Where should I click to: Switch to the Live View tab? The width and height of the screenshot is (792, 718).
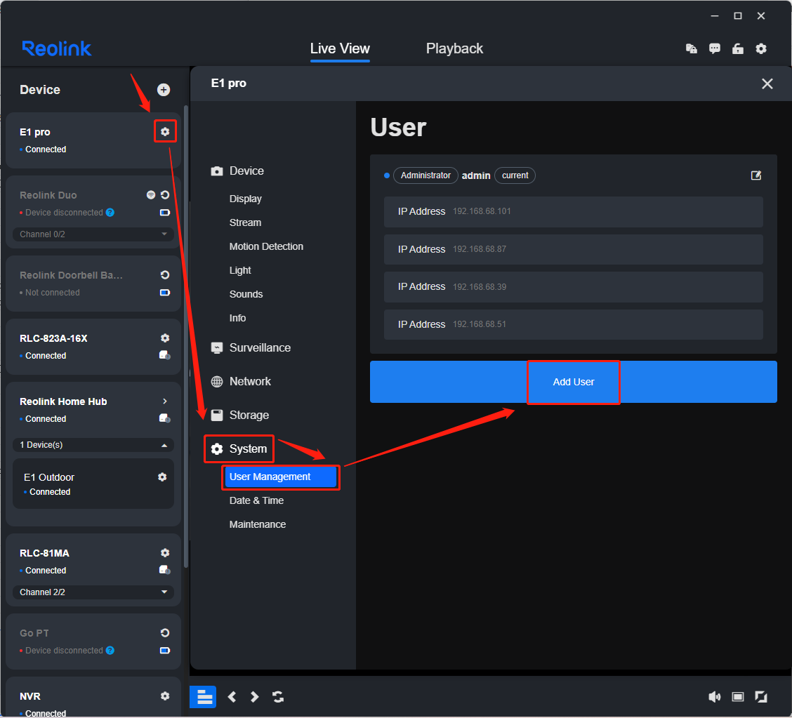pos(340,49)
